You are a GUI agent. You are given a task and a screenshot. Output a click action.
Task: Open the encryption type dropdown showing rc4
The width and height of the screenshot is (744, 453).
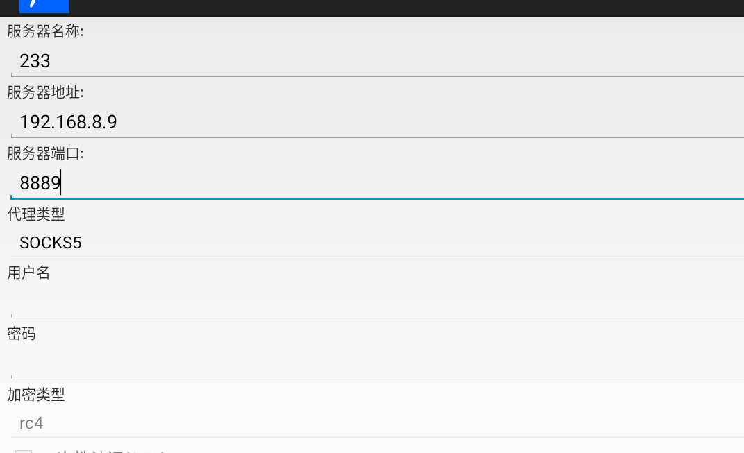click(375, 423)
